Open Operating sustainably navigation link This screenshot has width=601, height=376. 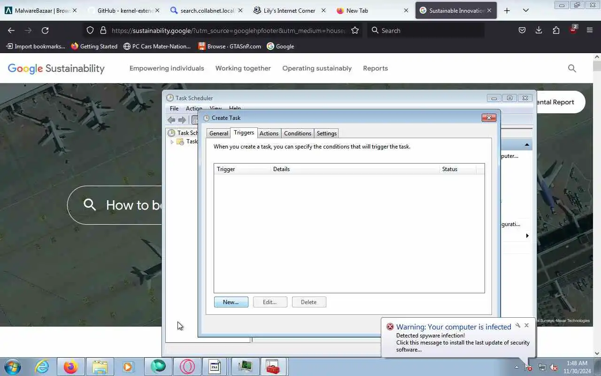[317, 68]
